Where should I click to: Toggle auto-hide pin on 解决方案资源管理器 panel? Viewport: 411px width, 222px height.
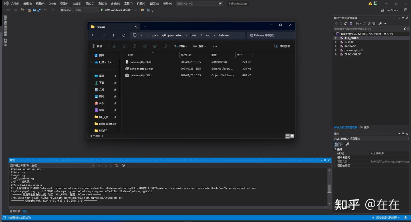point(403,18)
